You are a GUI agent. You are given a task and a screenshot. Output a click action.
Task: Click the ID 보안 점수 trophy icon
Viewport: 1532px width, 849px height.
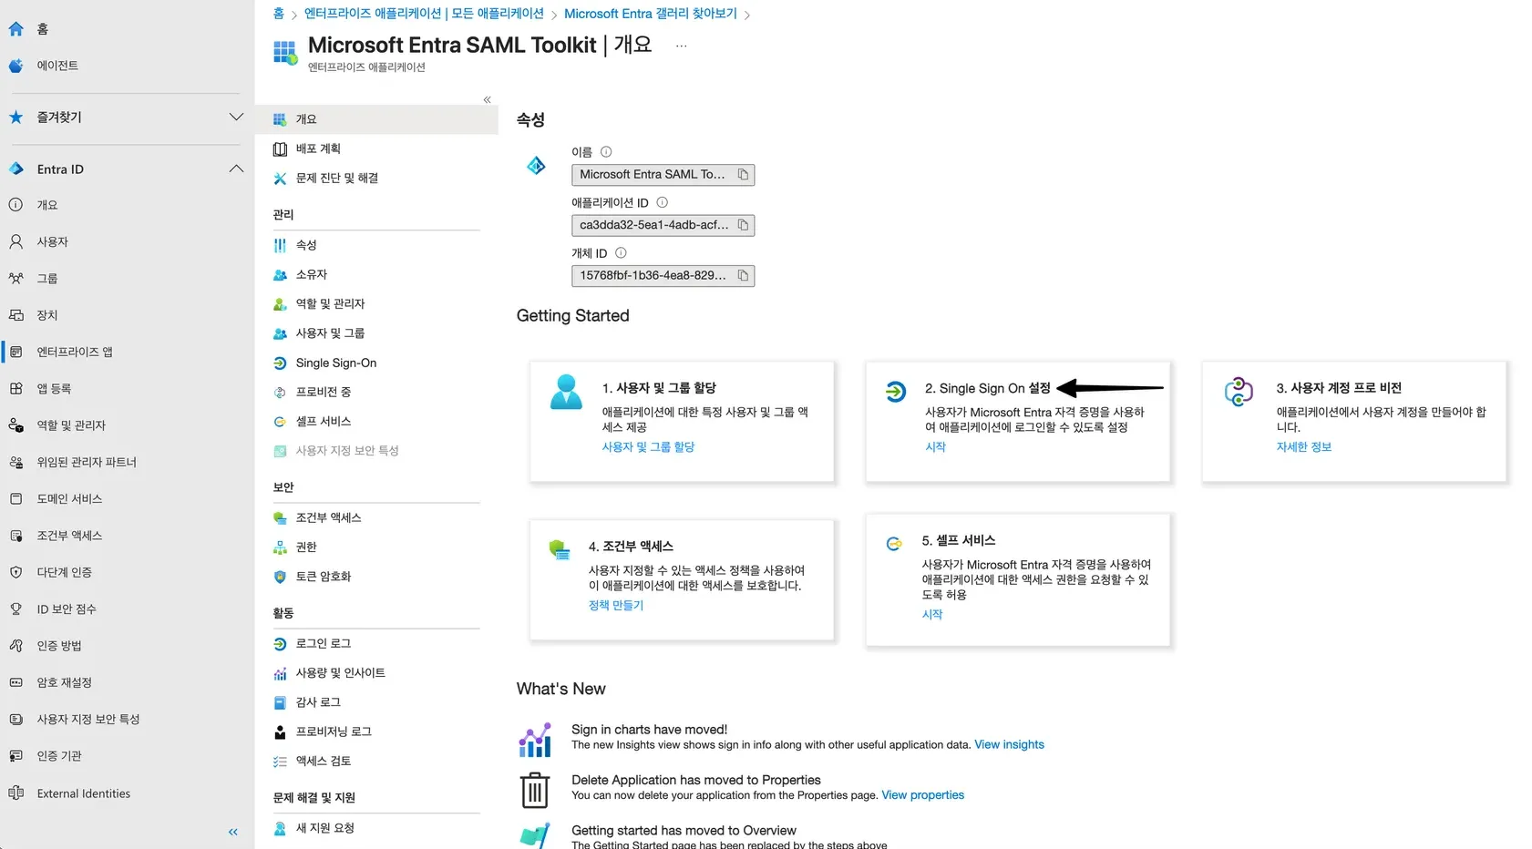coord(15,609)
